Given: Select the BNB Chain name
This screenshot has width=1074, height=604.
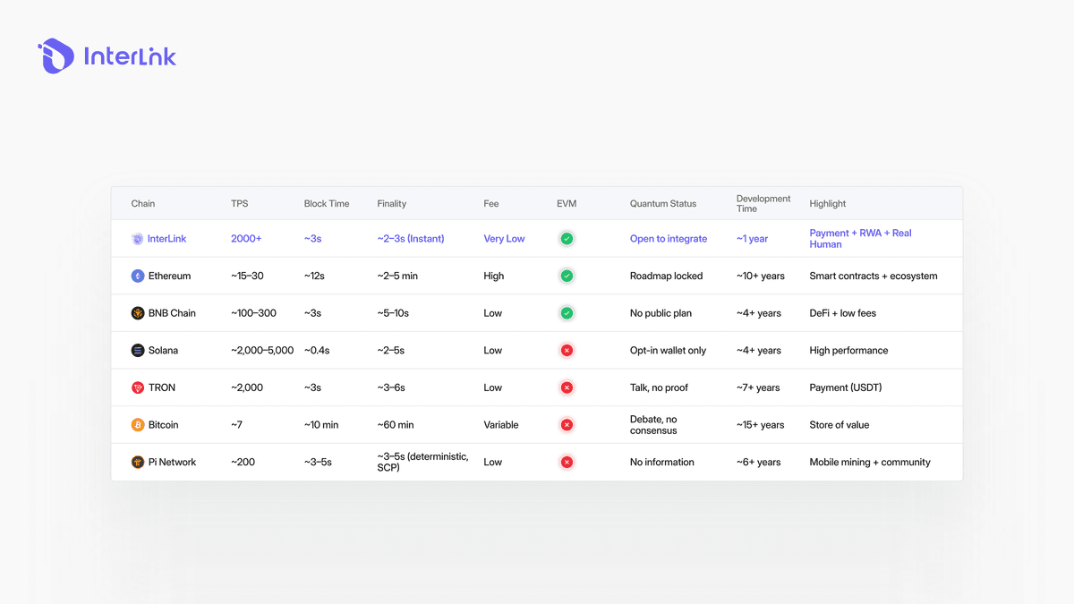Looking at the screenshot, I should coord(172,313).
